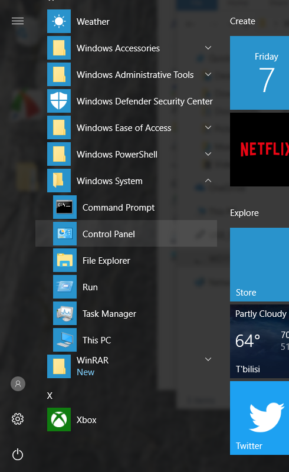Choose the Run entry text
This screenshot has height=472, width=289.
90,287
